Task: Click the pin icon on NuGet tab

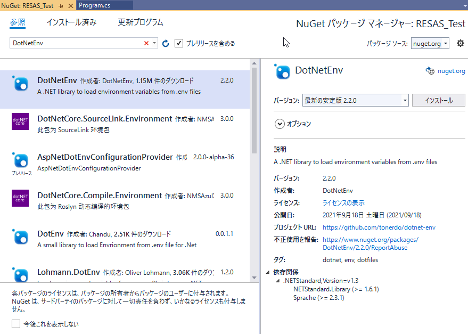Action: point(61,6)
